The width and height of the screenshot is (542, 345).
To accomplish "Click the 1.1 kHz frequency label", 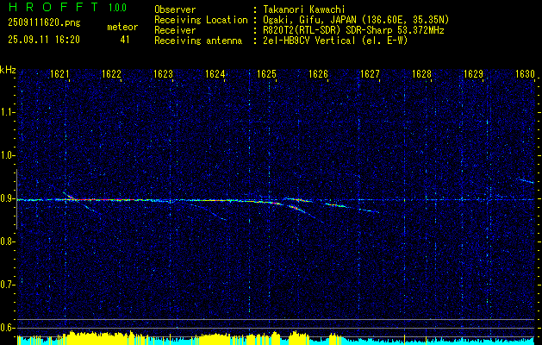I will (x=7, y=112).
